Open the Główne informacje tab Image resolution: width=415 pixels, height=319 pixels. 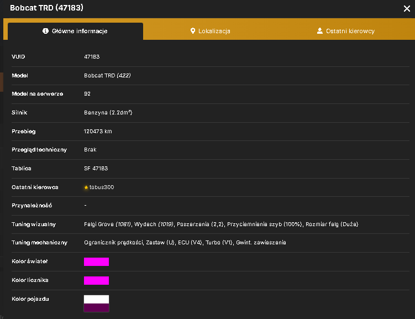click(76, 32)
